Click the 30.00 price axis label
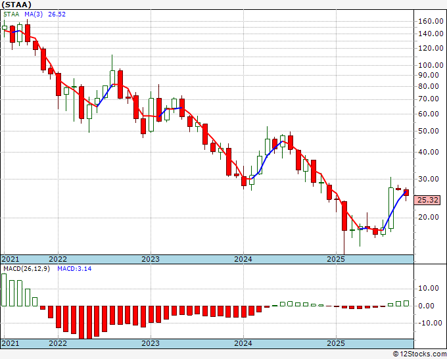447x359 pixels. tap(428, 179)
